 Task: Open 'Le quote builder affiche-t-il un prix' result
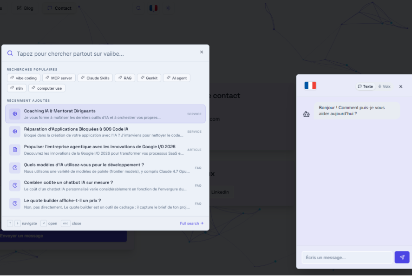point(105,204)
